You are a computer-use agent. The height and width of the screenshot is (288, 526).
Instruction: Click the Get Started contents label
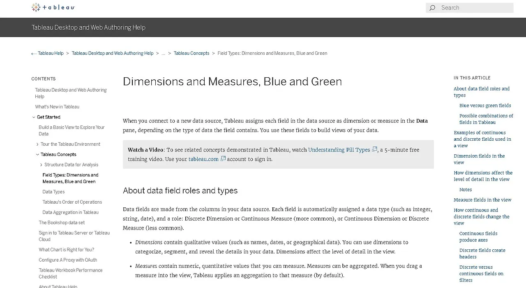pyautogui.click(x=48, y=117)
